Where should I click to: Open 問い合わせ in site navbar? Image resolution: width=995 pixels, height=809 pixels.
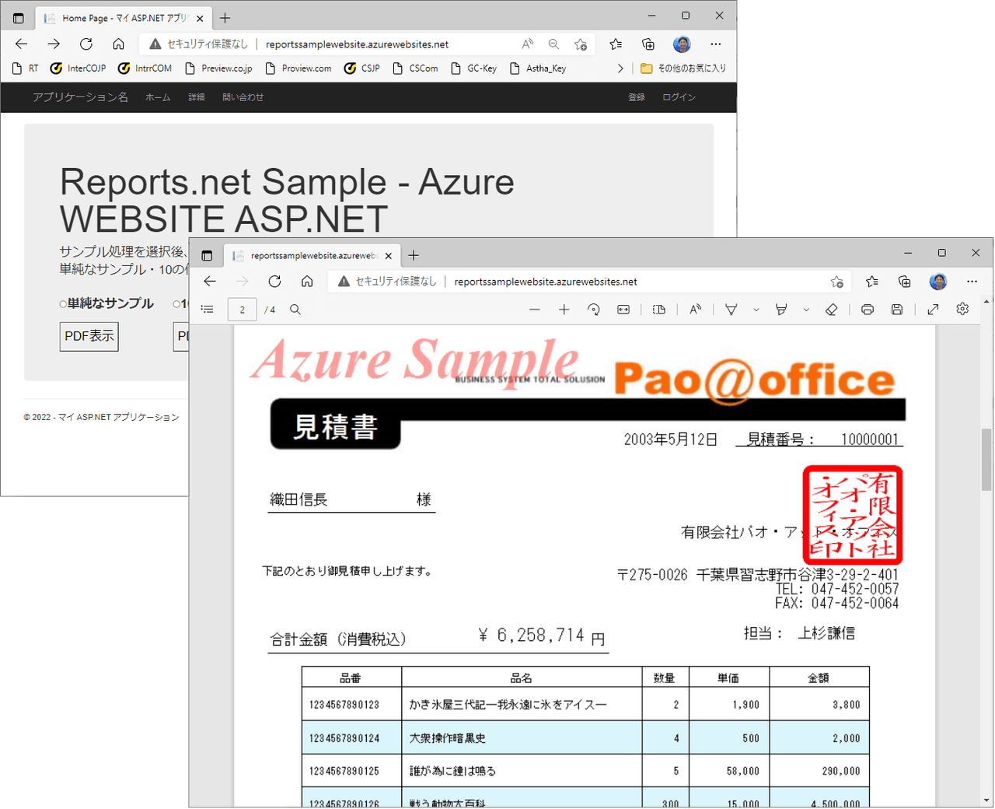[243, 97]
